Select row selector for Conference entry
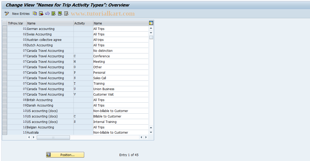Screen dimensions: 310x161 pos(5,56)
